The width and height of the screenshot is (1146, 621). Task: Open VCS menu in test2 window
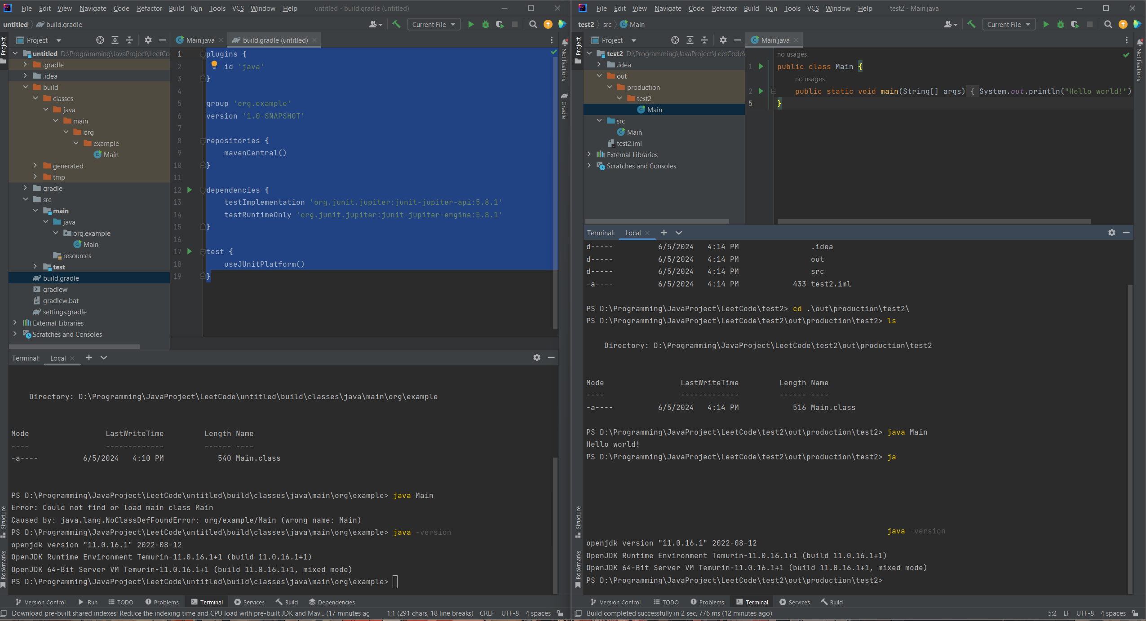pos(813,8)
